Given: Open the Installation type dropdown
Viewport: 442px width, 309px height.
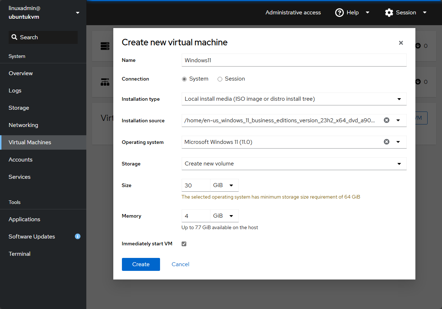Looking at the screenshot, I should click(294, 99).
